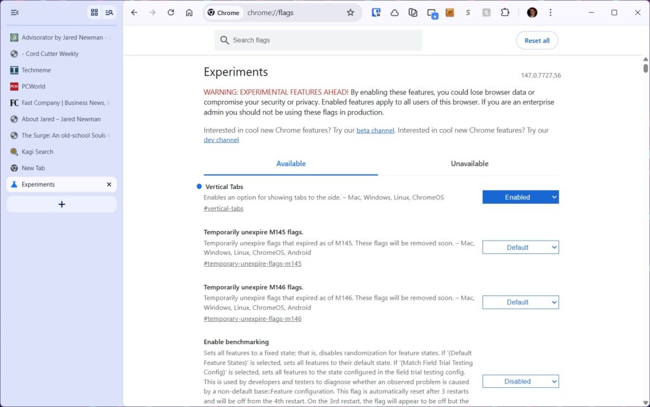Open the Enable benchmarking Disabled dropdown
Viewport: 650px width, 407px height.
coord(521,382)
